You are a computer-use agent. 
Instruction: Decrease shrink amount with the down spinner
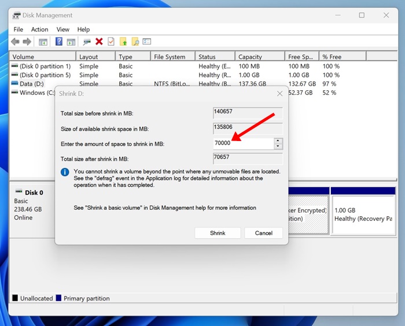pos(278,146)
